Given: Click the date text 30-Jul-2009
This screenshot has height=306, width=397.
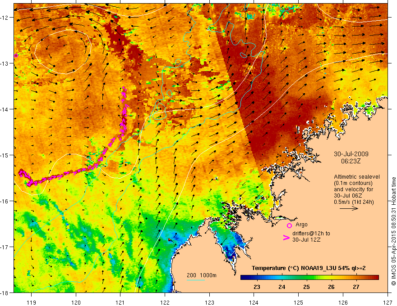Looking at the screenshot, I should (x=351, y=154).
